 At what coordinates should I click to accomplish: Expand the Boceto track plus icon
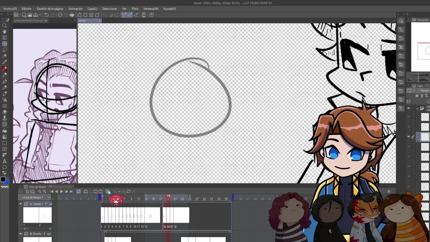coord(31,234)
